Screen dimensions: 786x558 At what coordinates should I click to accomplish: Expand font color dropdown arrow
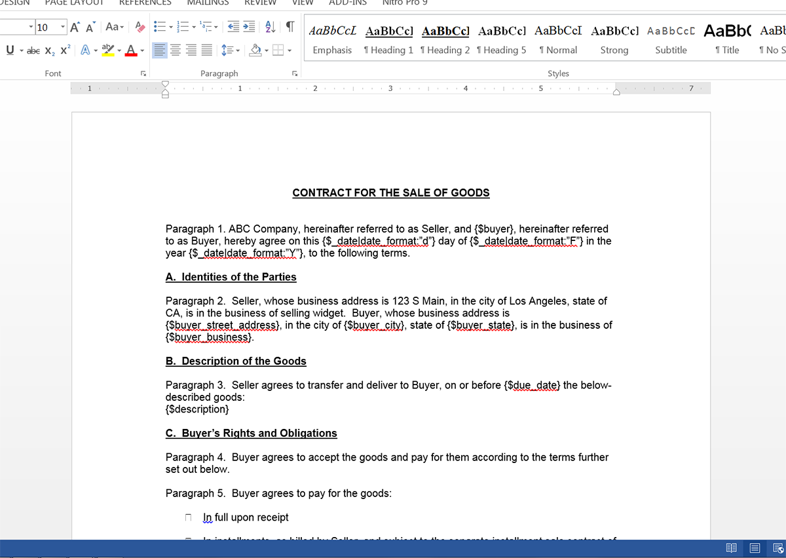[x=143, y=50]
